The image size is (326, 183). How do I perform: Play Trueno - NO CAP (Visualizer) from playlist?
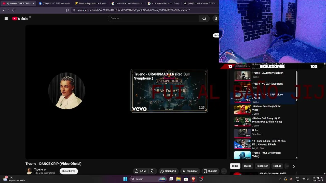click(262, 86)
